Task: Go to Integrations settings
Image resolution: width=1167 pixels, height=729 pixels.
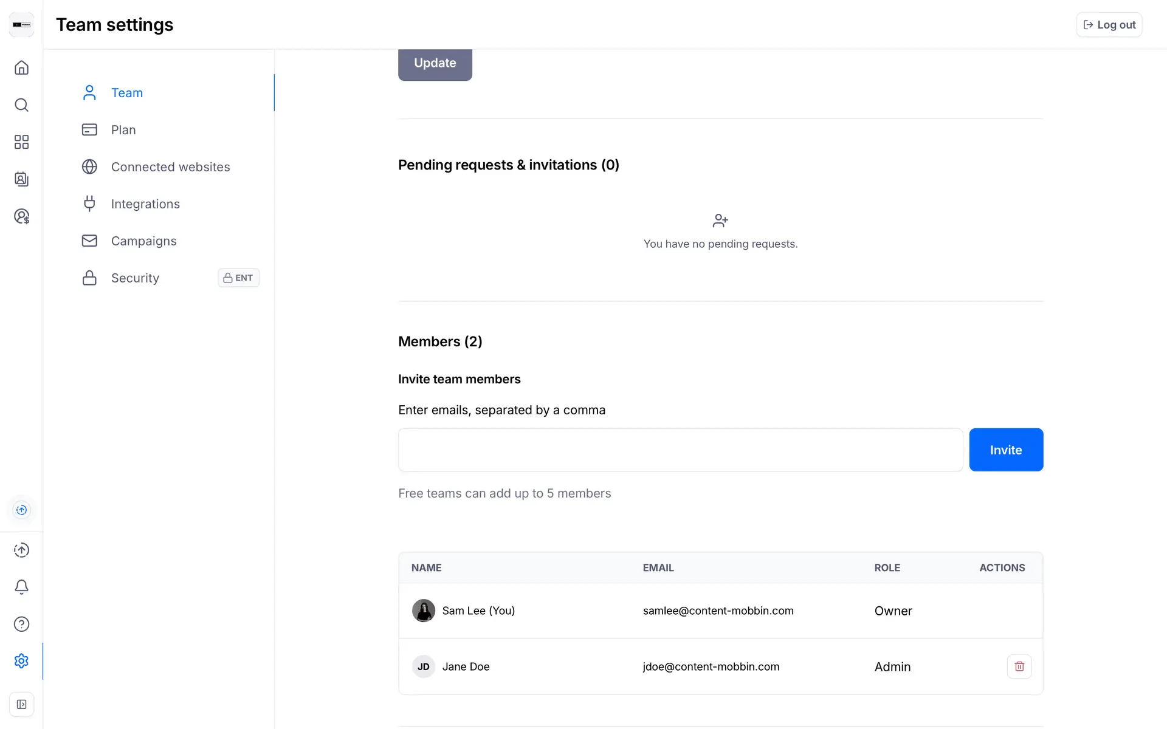Action: pos(145,204)
